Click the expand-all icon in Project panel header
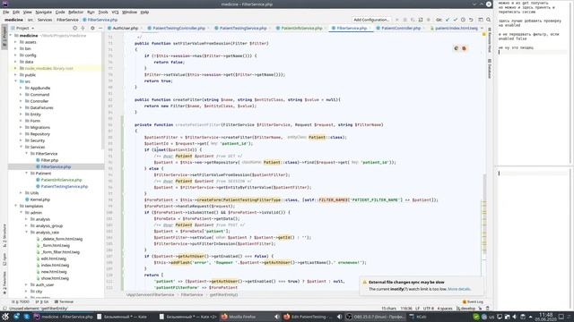Viewport: 574px width, 322px height. click(x=83, y=28)
